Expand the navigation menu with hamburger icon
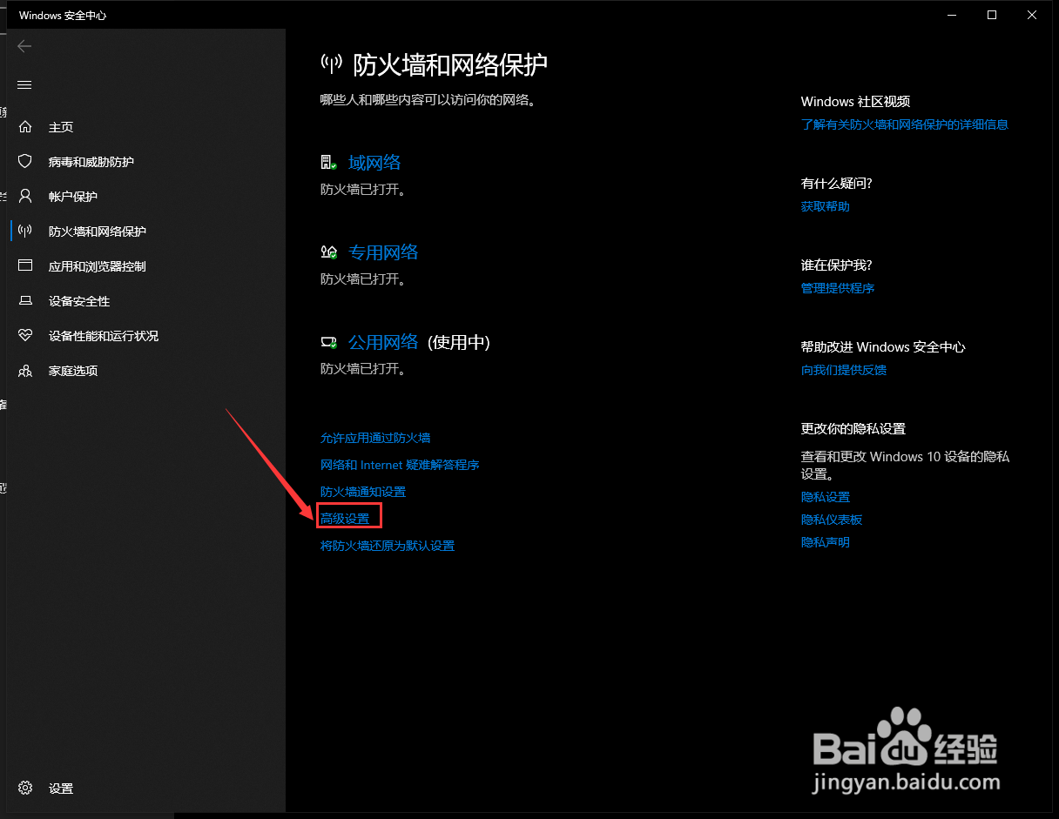The height and width of the screenshot is (819, 1059). 24,84
